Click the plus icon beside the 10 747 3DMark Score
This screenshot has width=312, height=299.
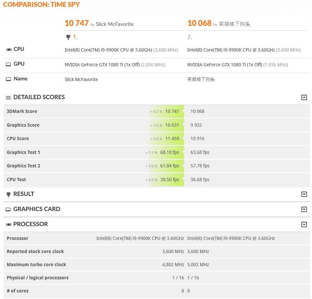tap(184, 111)
